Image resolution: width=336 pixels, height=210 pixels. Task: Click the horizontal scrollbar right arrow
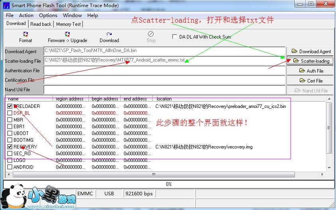point(322,174)
